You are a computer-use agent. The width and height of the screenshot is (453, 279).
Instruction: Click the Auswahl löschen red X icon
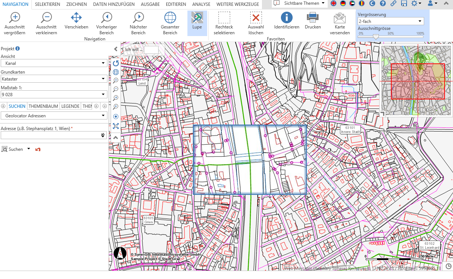[256, 18]
